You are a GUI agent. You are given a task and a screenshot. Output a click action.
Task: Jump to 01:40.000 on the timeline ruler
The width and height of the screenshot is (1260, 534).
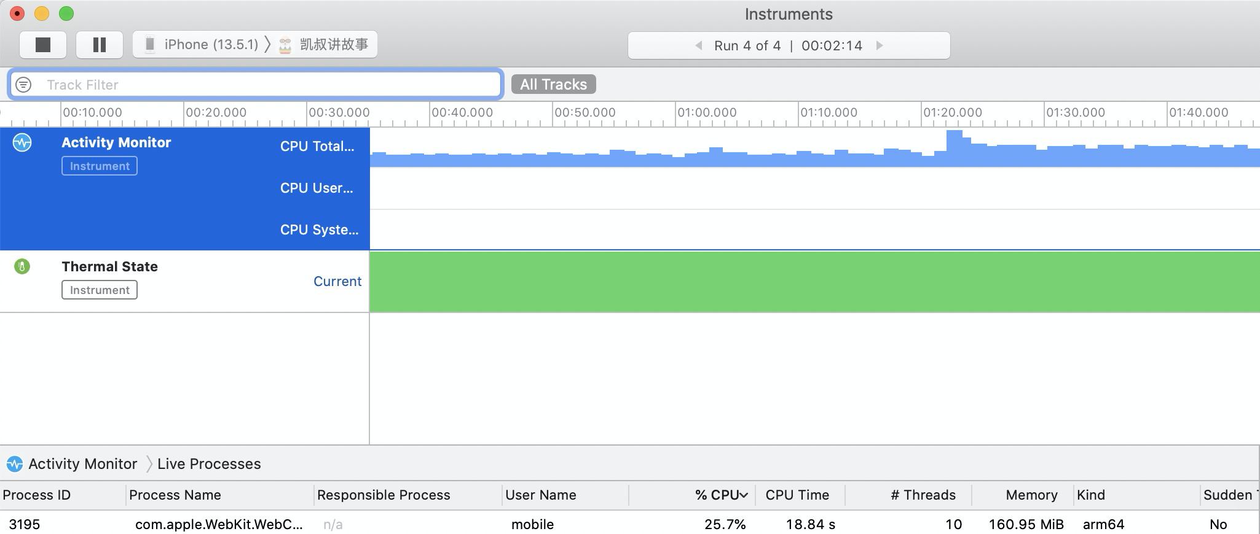[x=1199, y=112]
